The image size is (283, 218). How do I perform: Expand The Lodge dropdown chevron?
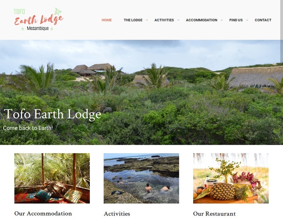tap(147, 20)
